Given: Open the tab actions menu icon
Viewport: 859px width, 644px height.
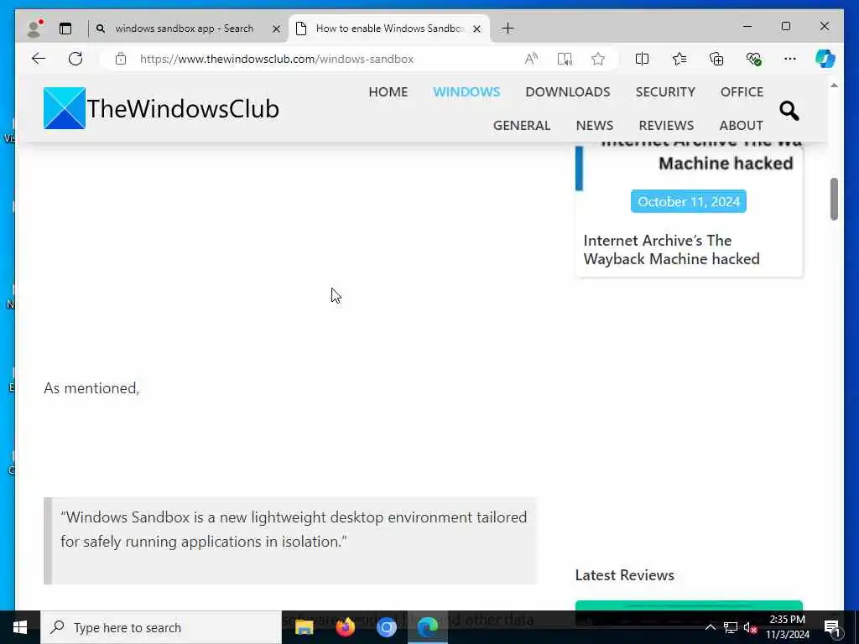Looking at the screenshot, I should coord(65,29).
